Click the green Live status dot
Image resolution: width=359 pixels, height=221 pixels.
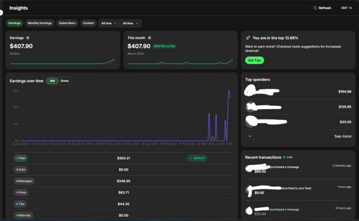284,157
